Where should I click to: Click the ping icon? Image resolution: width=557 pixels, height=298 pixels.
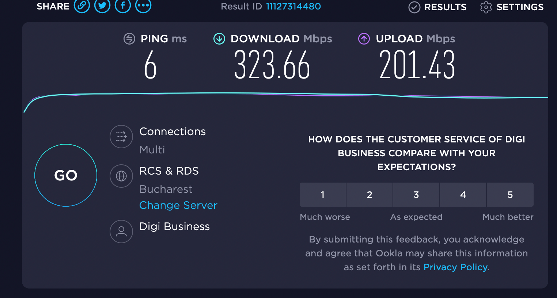click(129, 39)
